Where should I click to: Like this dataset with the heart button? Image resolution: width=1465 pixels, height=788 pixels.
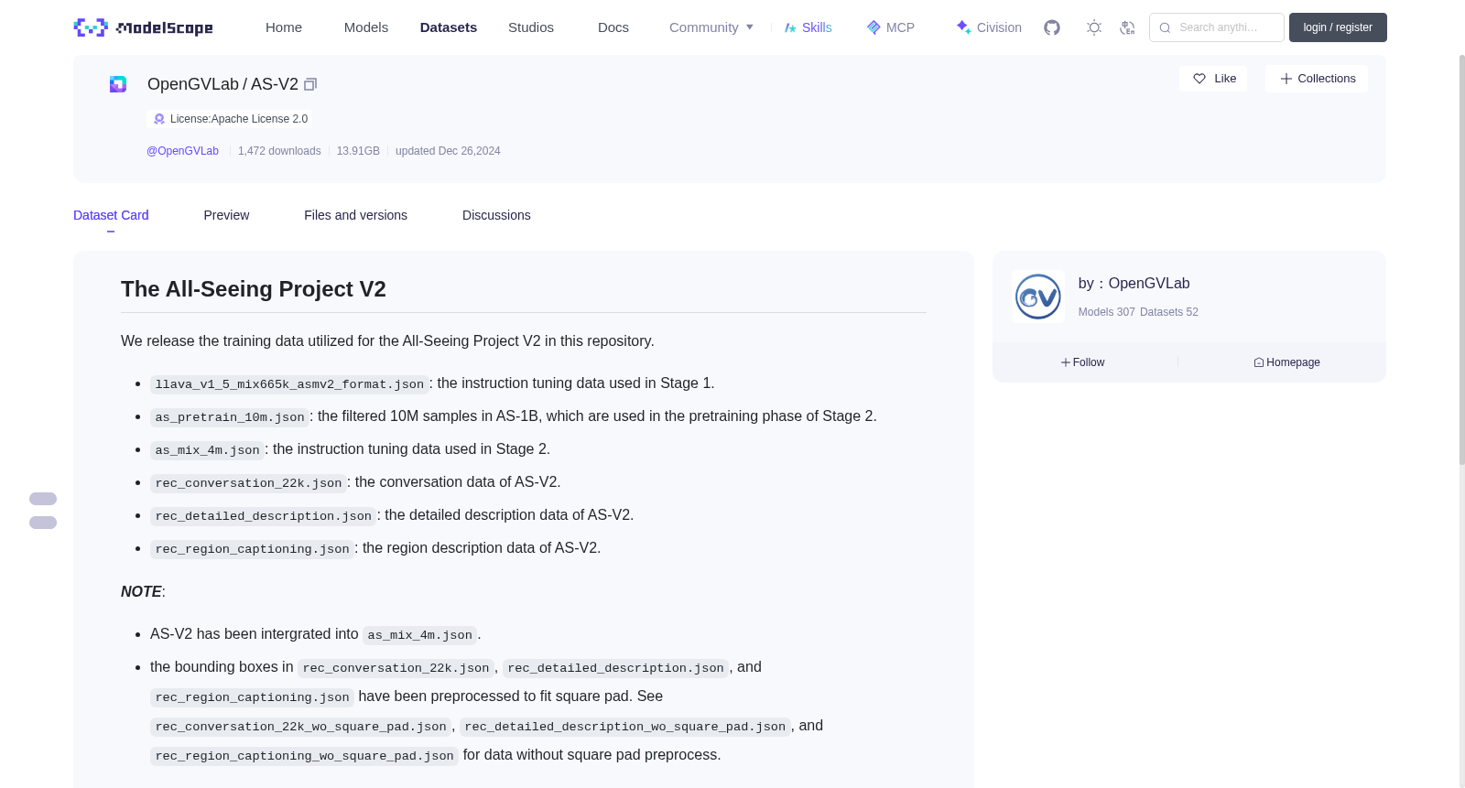pyautogui.click(x=1213, y=79)
